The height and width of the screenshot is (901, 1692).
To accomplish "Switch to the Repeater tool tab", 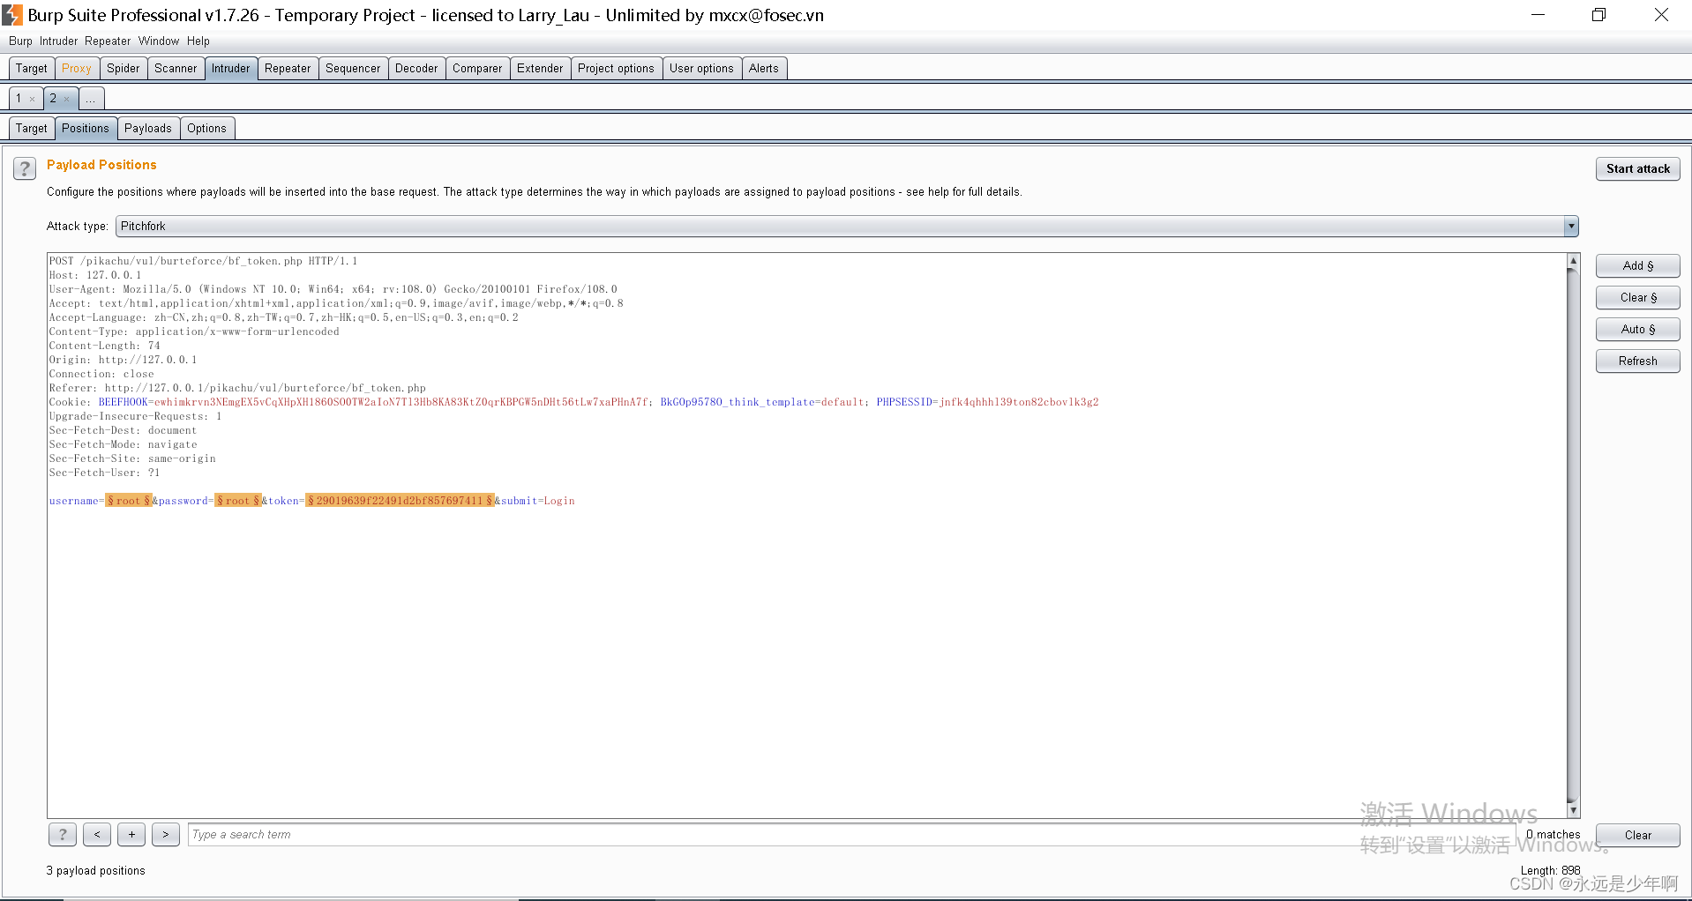I will 288,68.
